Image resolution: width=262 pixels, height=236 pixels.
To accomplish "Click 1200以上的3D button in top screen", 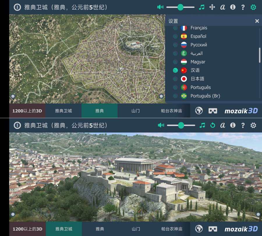I will click(27, 111).
